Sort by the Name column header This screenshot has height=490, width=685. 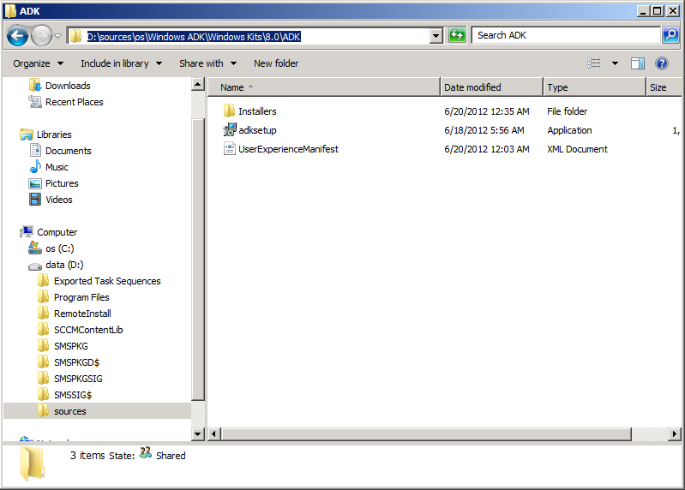click(x=324, y=87)
